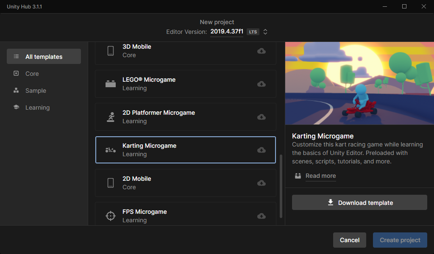This screenshot has height=254, width=434.
Task: Select the All templates category
Action: [x=44, y=57]
